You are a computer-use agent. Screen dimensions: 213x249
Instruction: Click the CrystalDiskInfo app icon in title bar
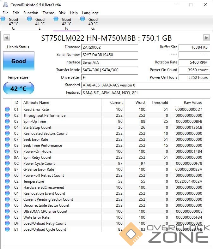tap(5, 5)
